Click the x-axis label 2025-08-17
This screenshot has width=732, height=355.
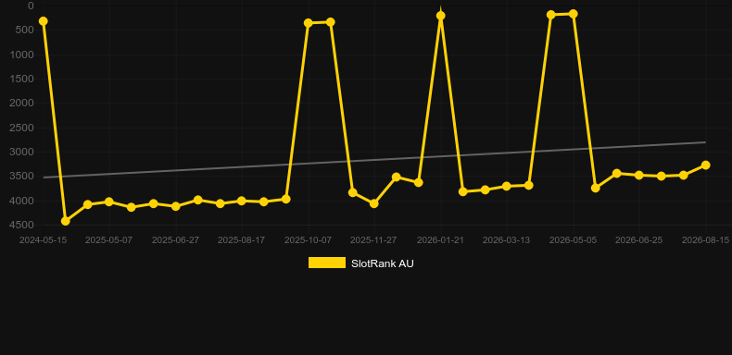[241, 240]
